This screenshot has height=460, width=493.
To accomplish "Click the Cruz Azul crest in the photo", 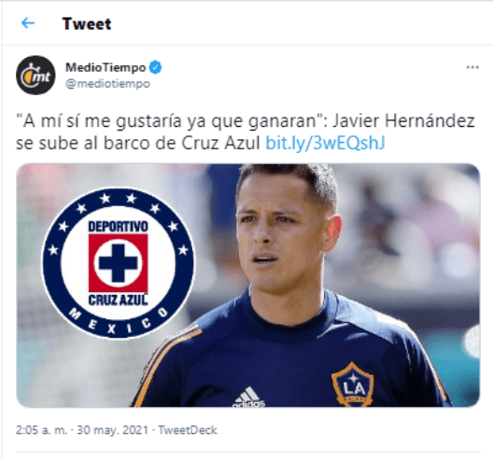I will click(119, 263).
